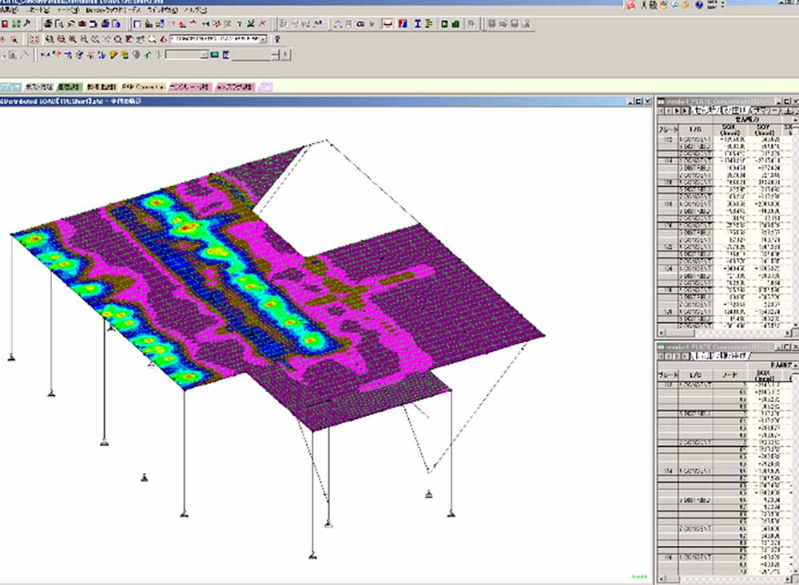The image size is (799, 585).
Task: Click the red and blue icon next to the beam icon
Action: (403, 24)
